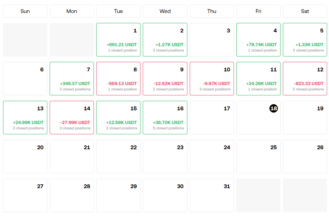This screenshot has height=216, width=329.
Task: Select the Sat column header
Action: 305,11
